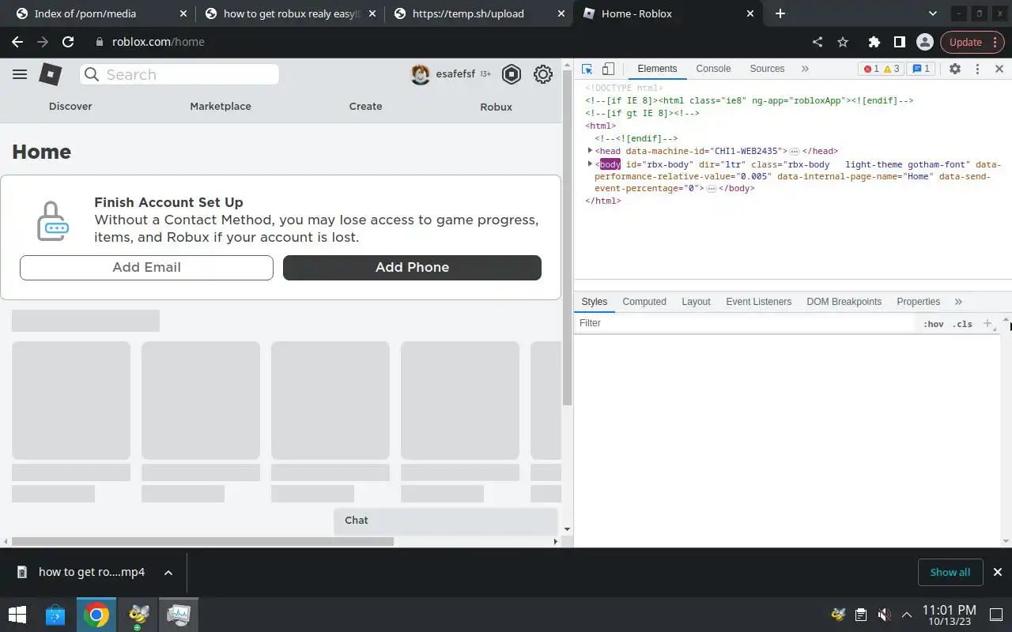1012x632 pixels.
Task: Switch to the Sources tab
Action: coord(767,69)
